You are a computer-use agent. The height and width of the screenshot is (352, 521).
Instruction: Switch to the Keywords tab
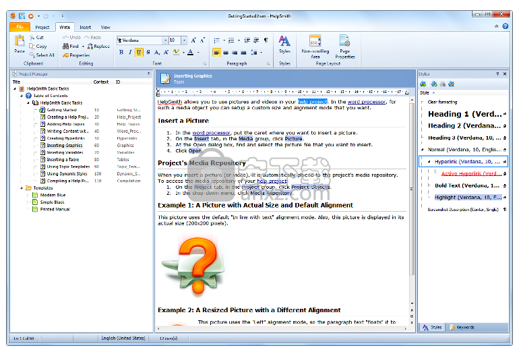click(x=462, y=328)
